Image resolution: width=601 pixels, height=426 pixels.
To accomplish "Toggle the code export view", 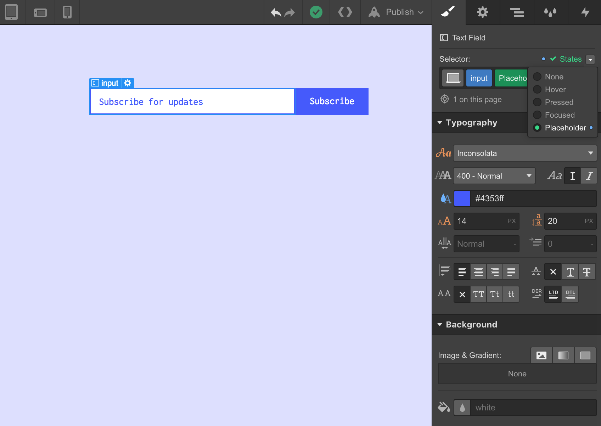I will coord(345,12).
